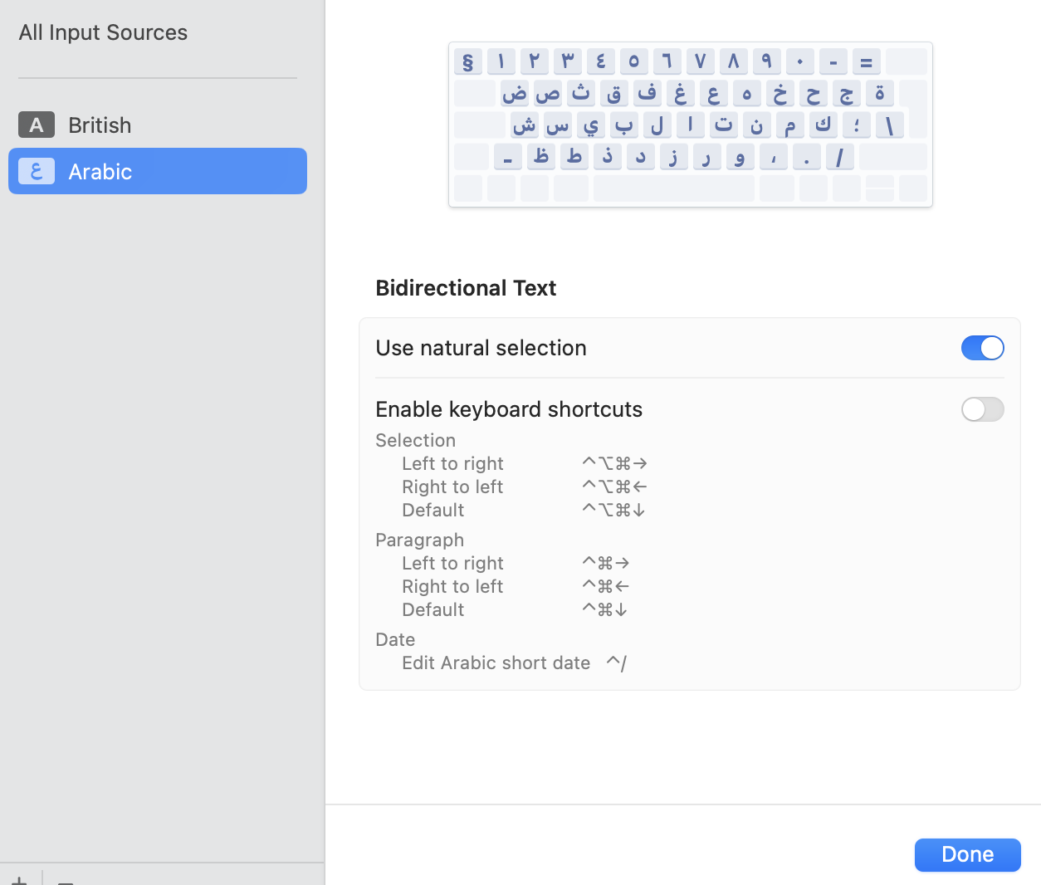
Task: Click the remove input source minus button
Action: 66,880
